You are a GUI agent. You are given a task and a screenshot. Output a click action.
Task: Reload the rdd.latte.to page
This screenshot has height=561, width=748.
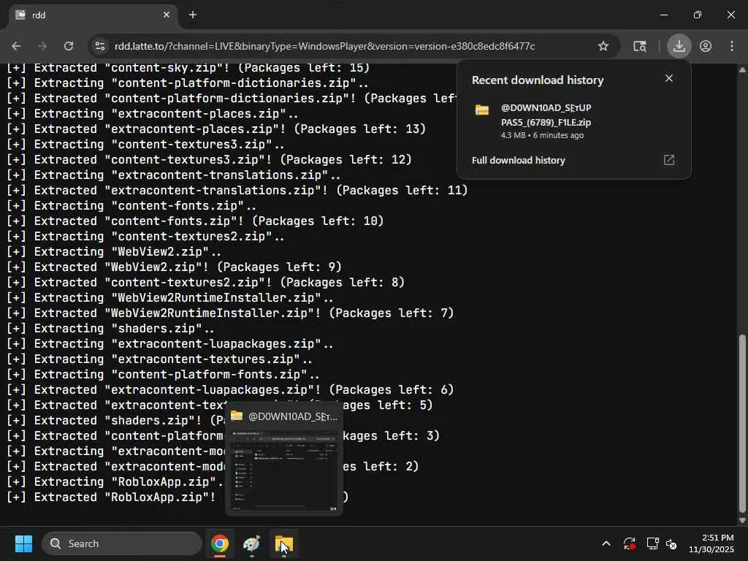click(69, 46)
